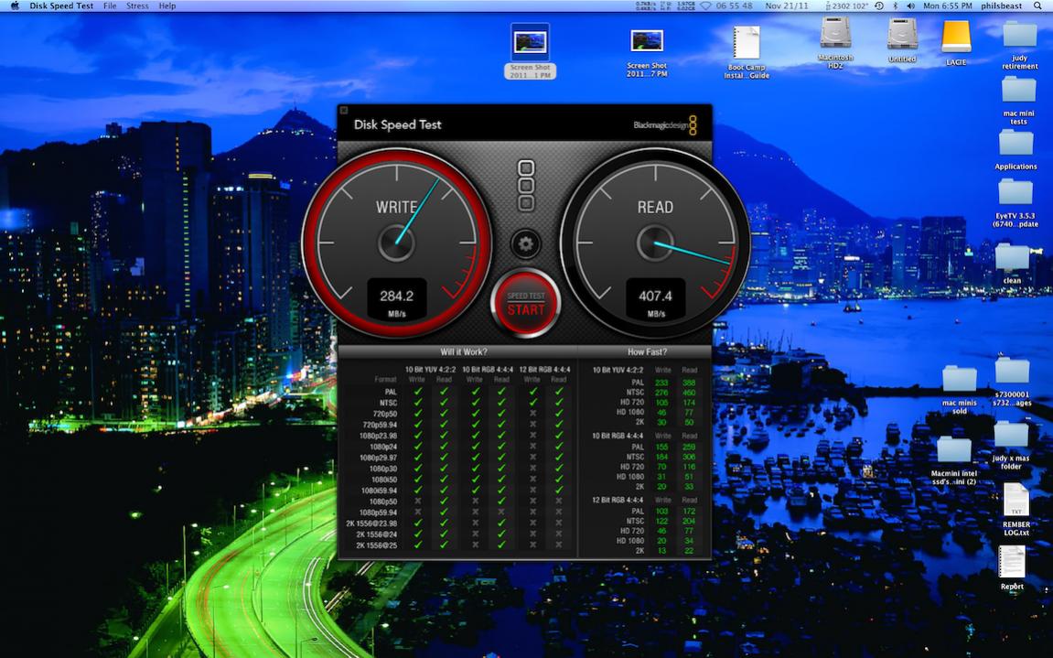Click the 12 Bit RGB 4:4:4 column header
Viewport: 1053px width, 658px height.
pos(544,370)
